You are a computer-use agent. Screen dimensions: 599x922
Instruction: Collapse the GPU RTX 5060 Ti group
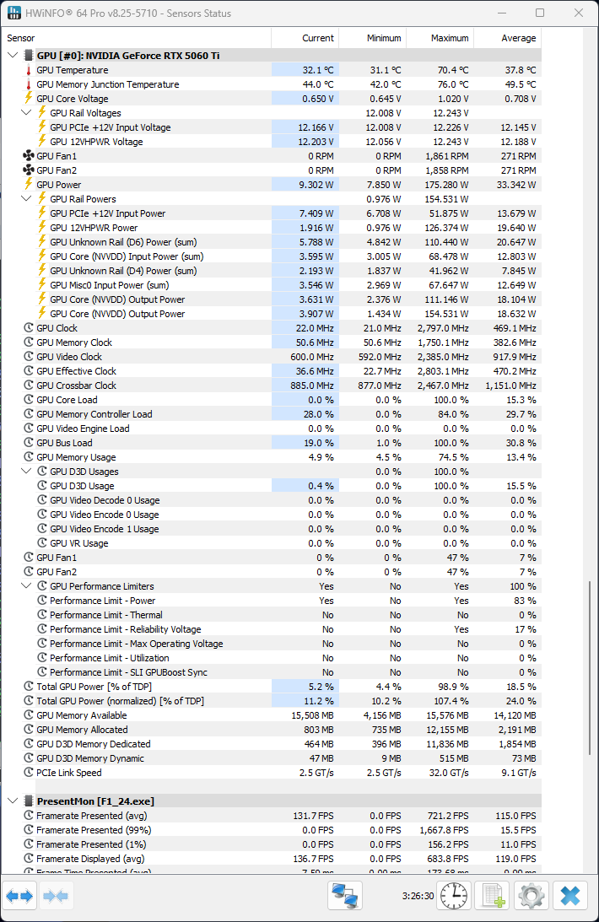(x=13, y=56)
